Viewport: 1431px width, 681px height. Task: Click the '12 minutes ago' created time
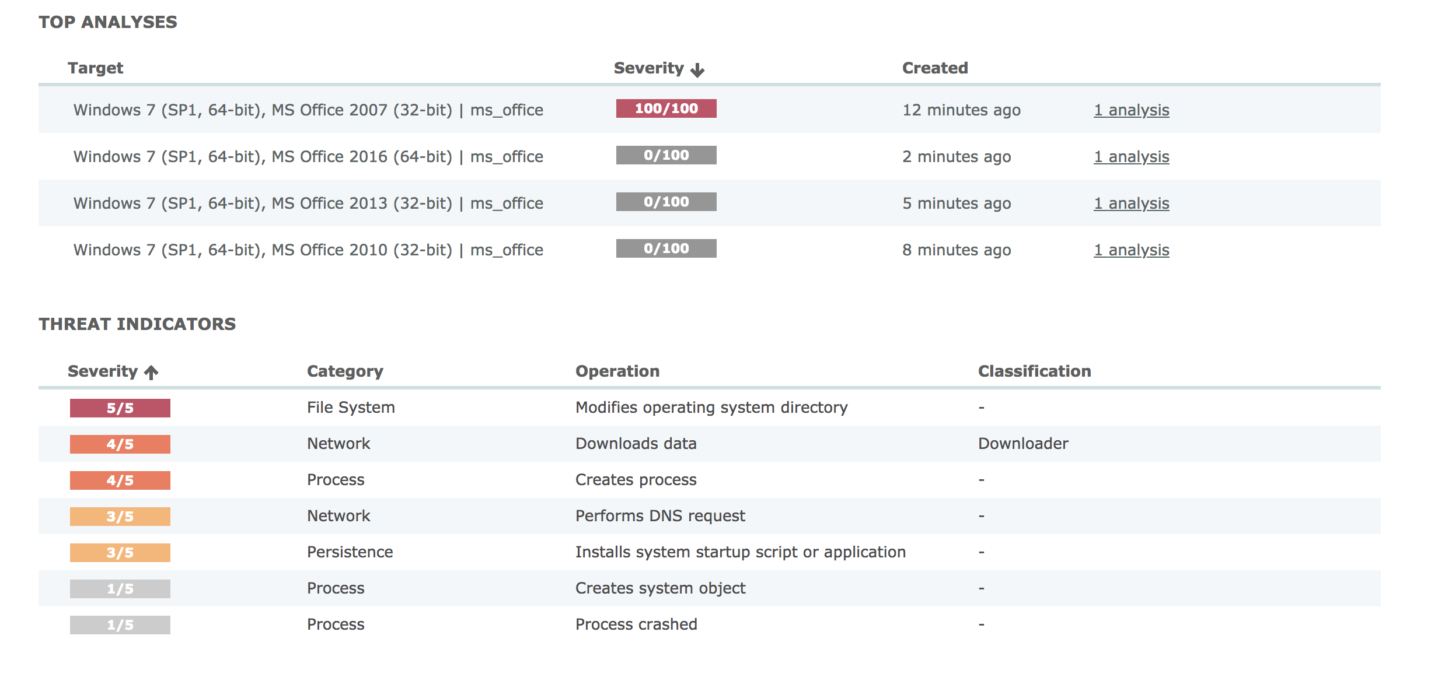(961, 110)
